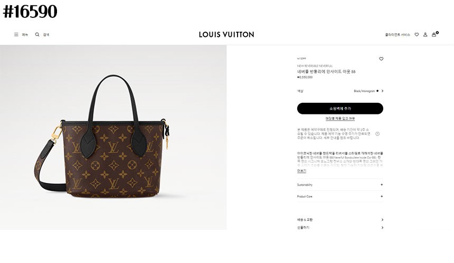
Task: Open the shipping and exchange row
Action: coord(340,220)
